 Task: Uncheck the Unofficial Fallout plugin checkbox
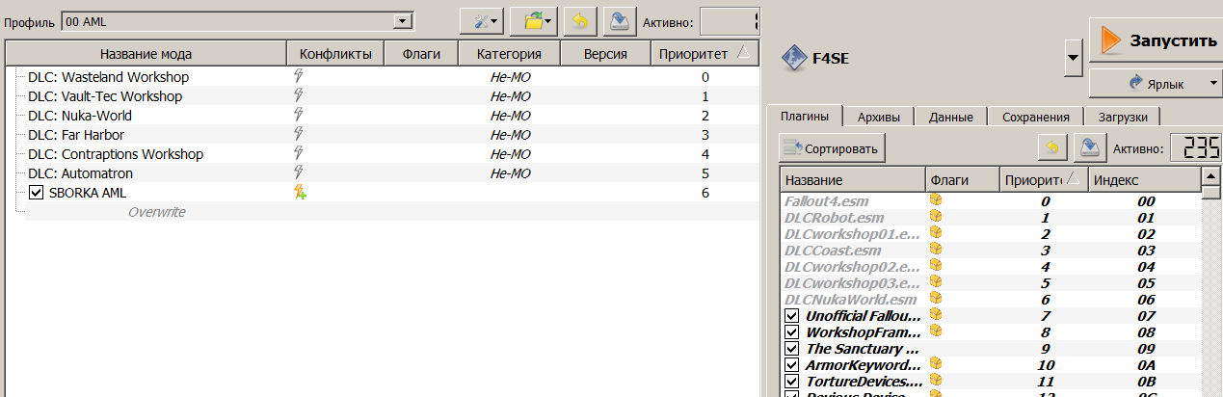coord(792,315)
